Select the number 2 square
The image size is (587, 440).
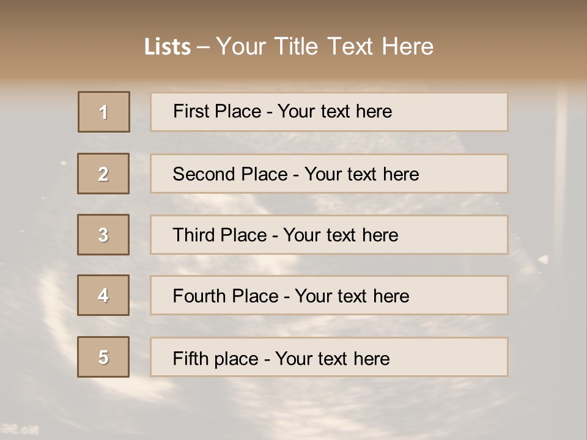pyautogui.click(x=103, y=174)
